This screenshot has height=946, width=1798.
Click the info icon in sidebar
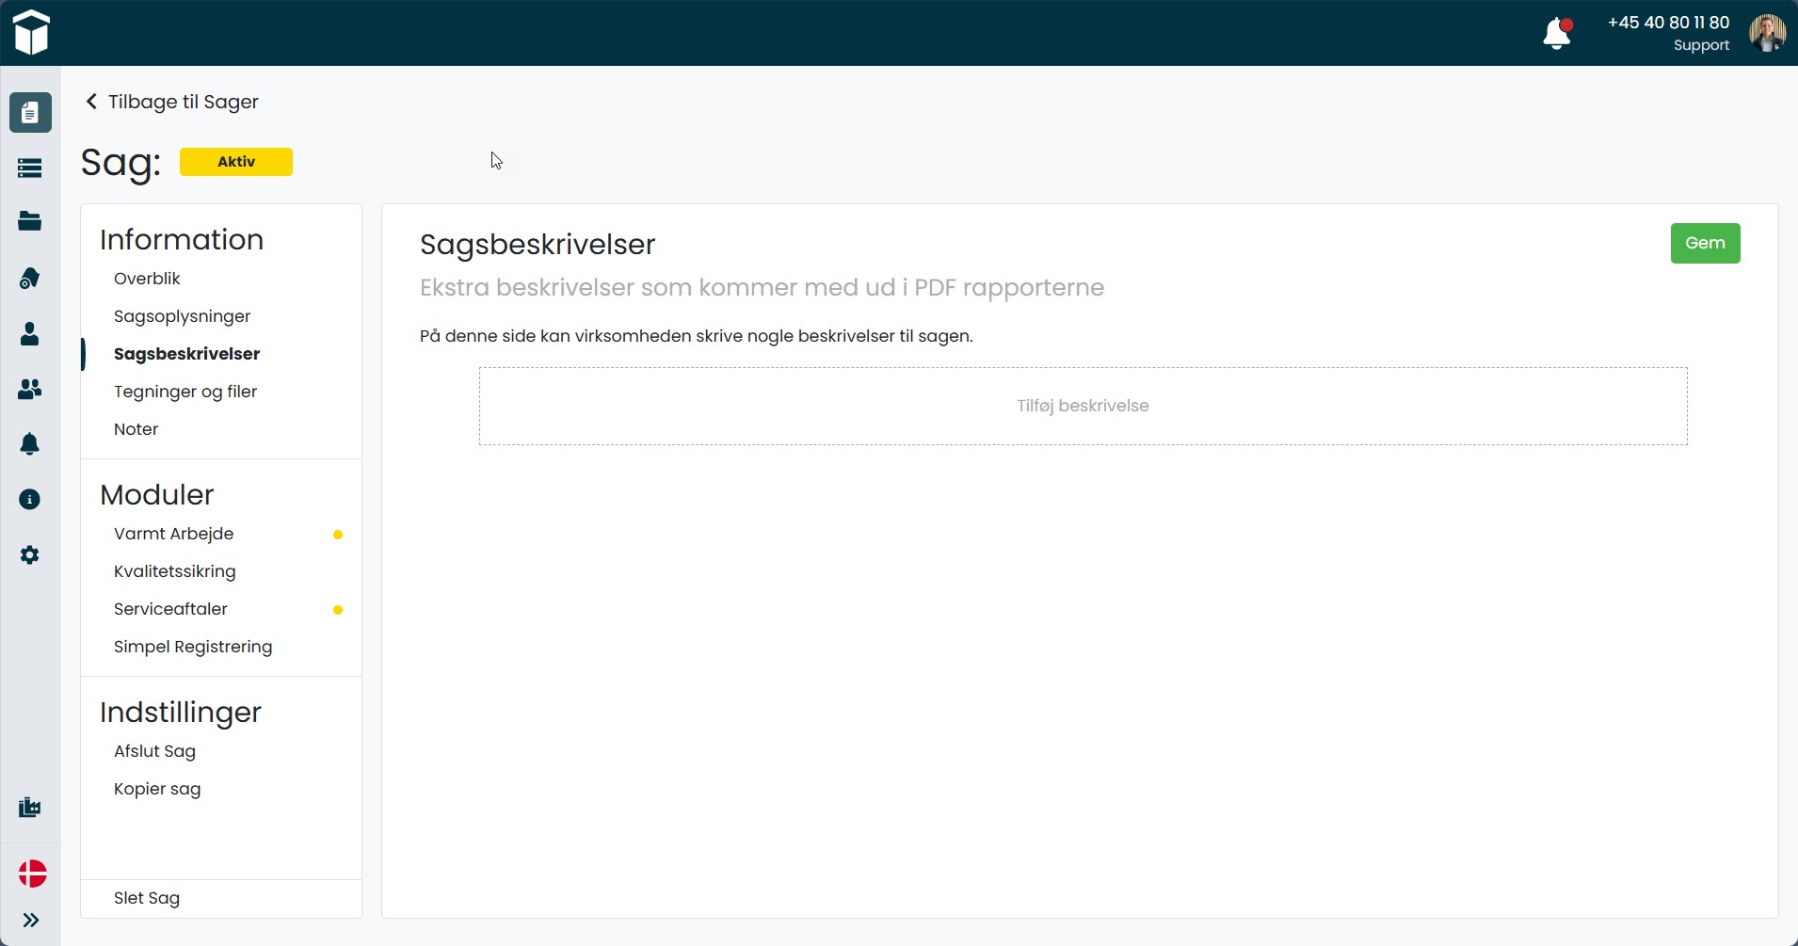coord(30,499)
